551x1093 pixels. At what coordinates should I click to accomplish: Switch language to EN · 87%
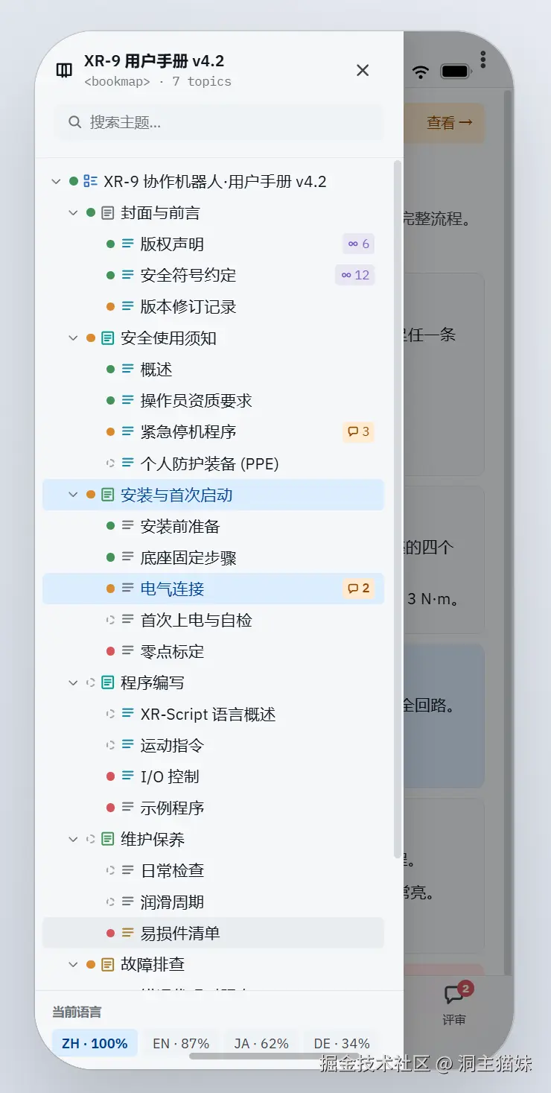click(181, 1043)
